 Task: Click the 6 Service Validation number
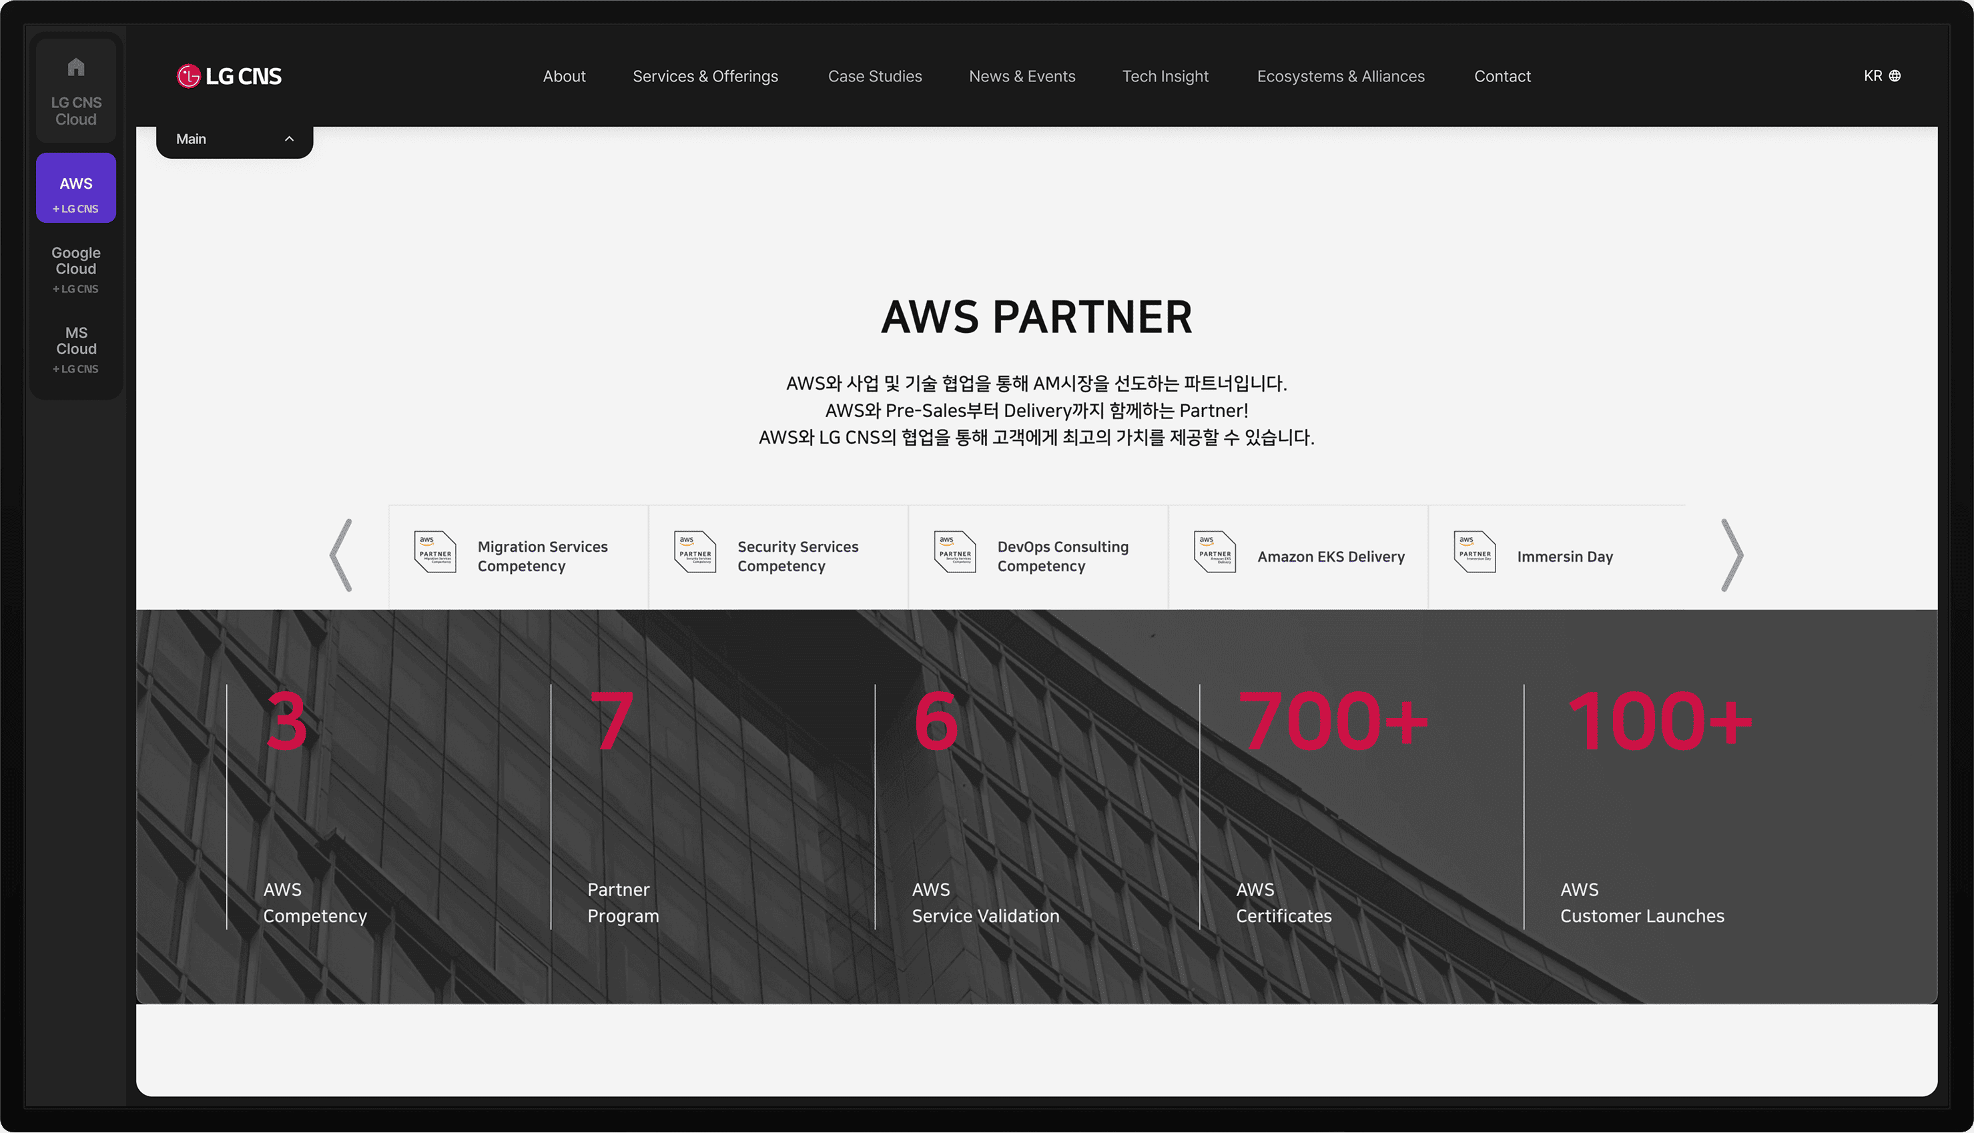point(935,721)
